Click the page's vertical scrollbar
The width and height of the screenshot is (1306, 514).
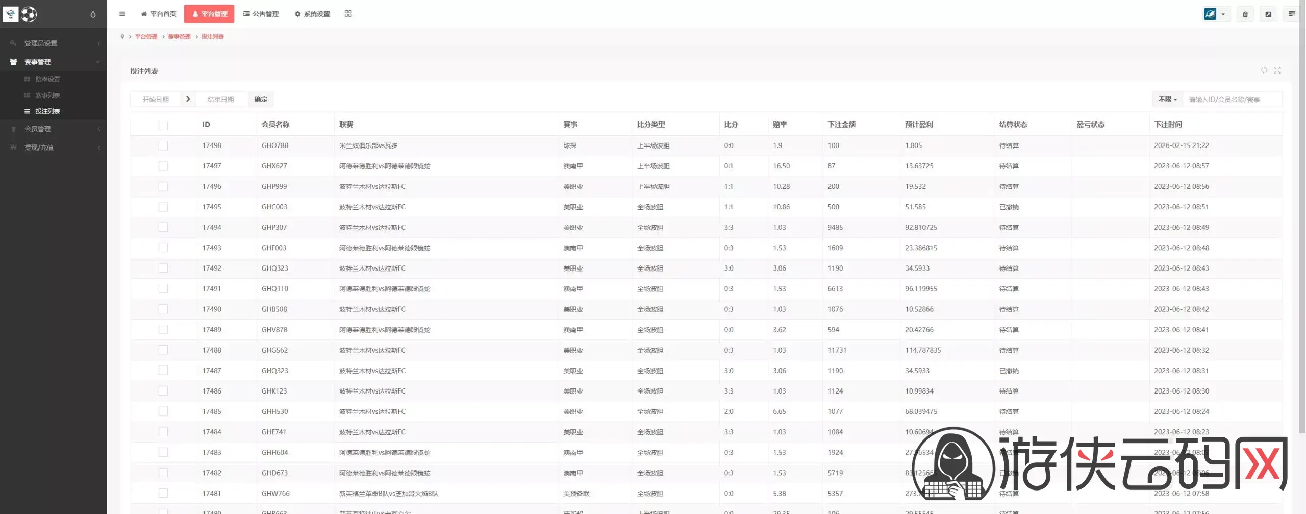tap(1302, 204)
